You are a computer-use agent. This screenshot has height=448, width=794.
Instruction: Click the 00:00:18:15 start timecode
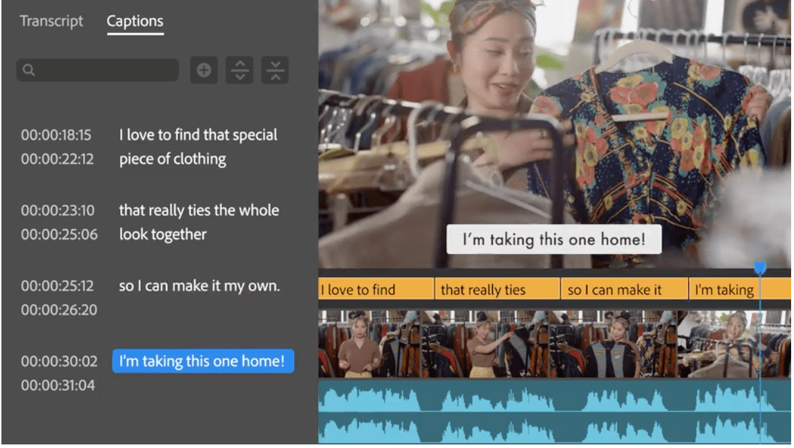point(57,135)
